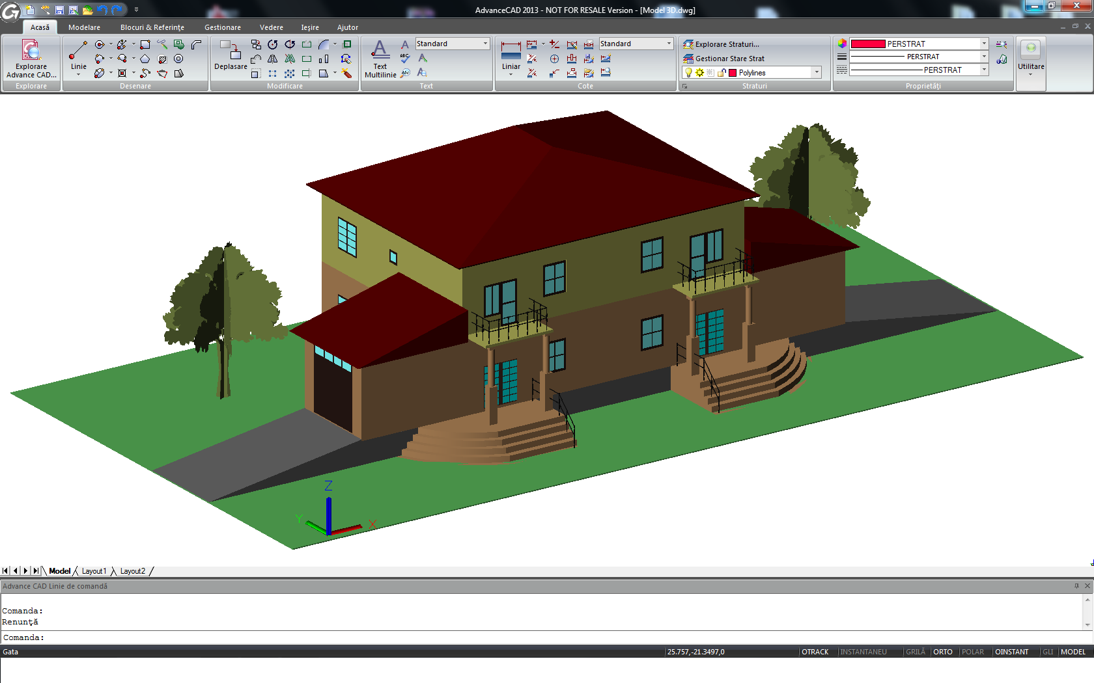Click the save icon in quick access toolbar
Viewport: 1094px width, 683px height.
(x=59, y=10)
